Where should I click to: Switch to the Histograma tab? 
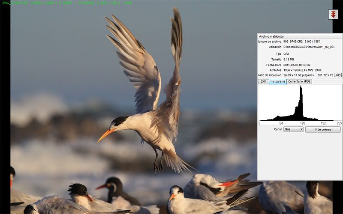tap(277, 81)
